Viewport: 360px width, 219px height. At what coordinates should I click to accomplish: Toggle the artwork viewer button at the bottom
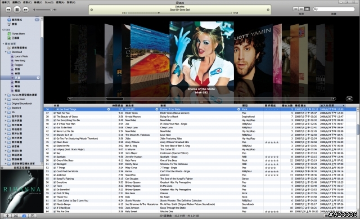tap(33, 216)
